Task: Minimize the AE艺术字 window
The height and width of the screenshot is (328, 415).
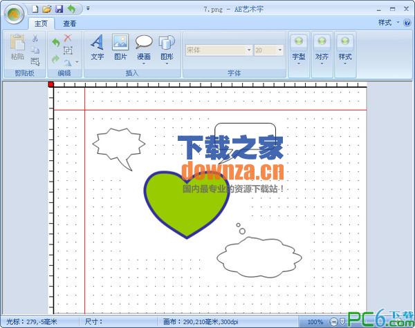Action: click(x=379, y=10)
